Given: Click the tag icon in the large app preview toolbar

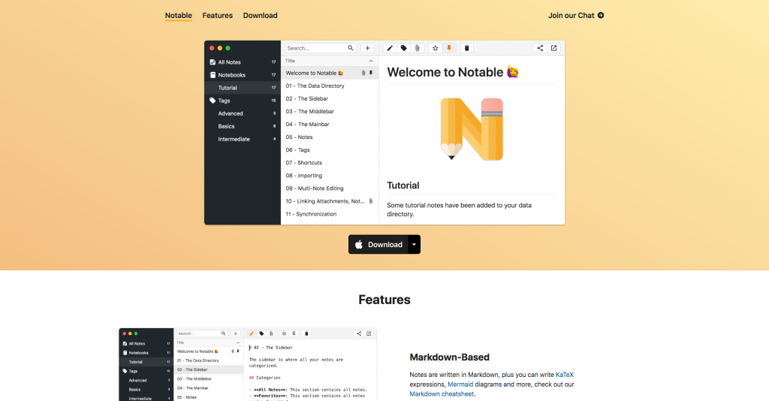Looking at the screenshot, I should tap(403, 48).
